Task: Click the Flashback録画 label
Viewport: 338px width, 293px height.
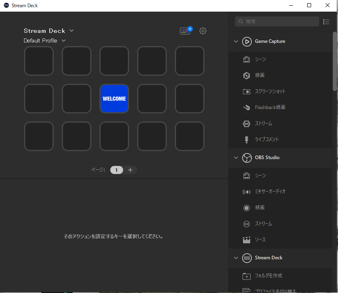Action: click(x=270, y=107)
